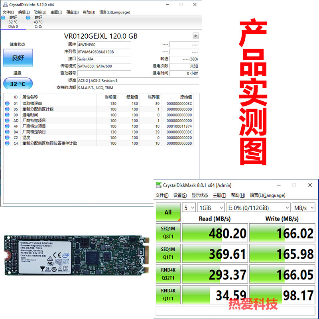Click the 良好 health status button

[18, 57]
